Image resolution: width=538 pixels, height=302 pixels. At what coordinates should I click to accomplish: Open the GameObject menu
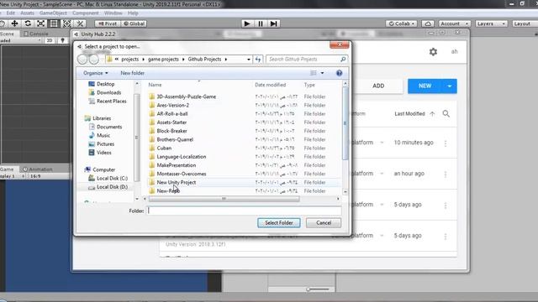pyautogui.click(x=53, y=13)
